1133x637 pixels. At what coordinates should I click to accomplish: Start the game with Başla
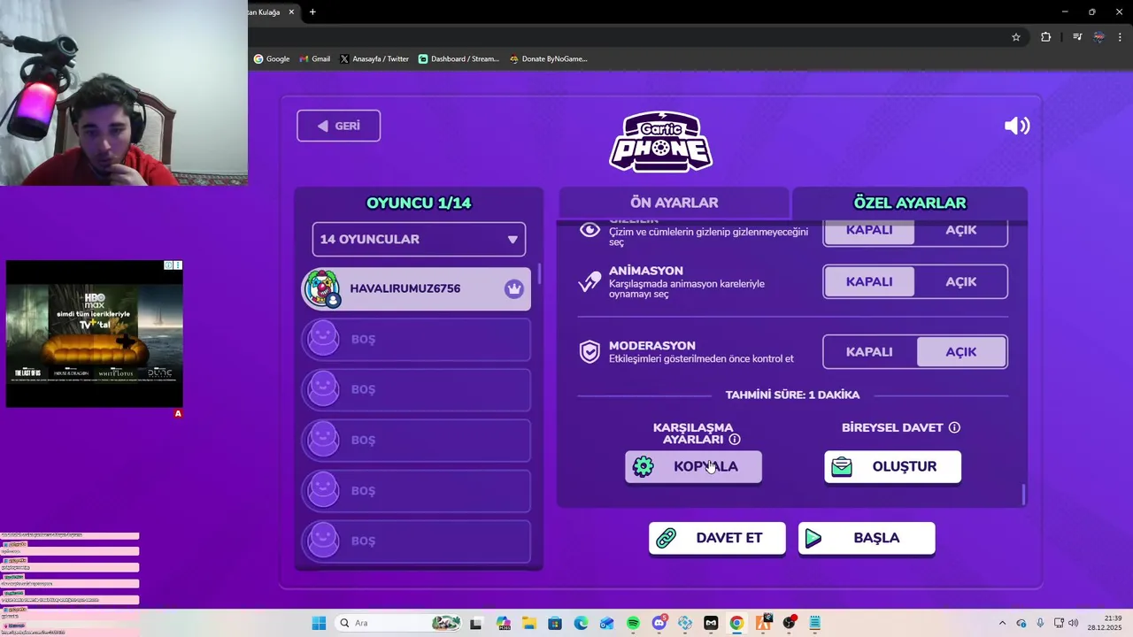tap(867, 538)
